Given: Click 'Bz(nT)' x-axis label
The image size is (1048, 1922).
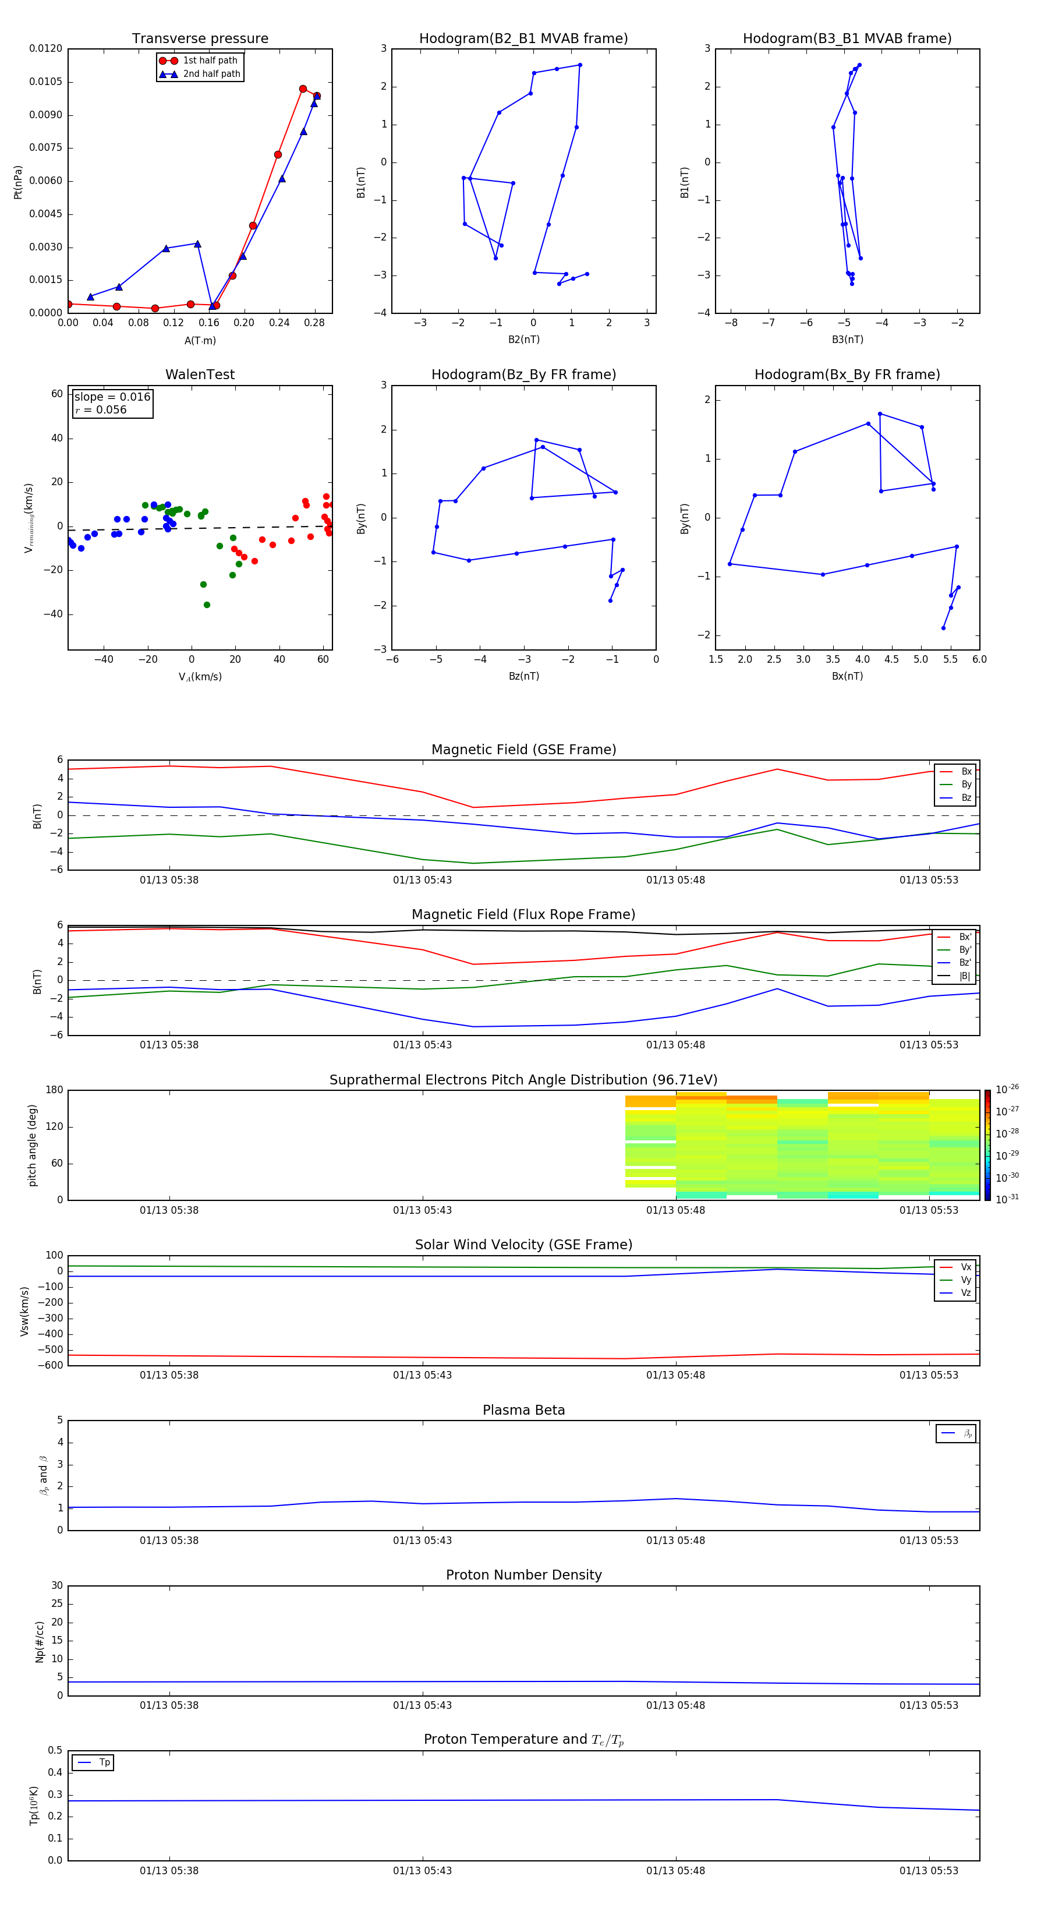Looking at the screenshot, I should coord(523,676).
